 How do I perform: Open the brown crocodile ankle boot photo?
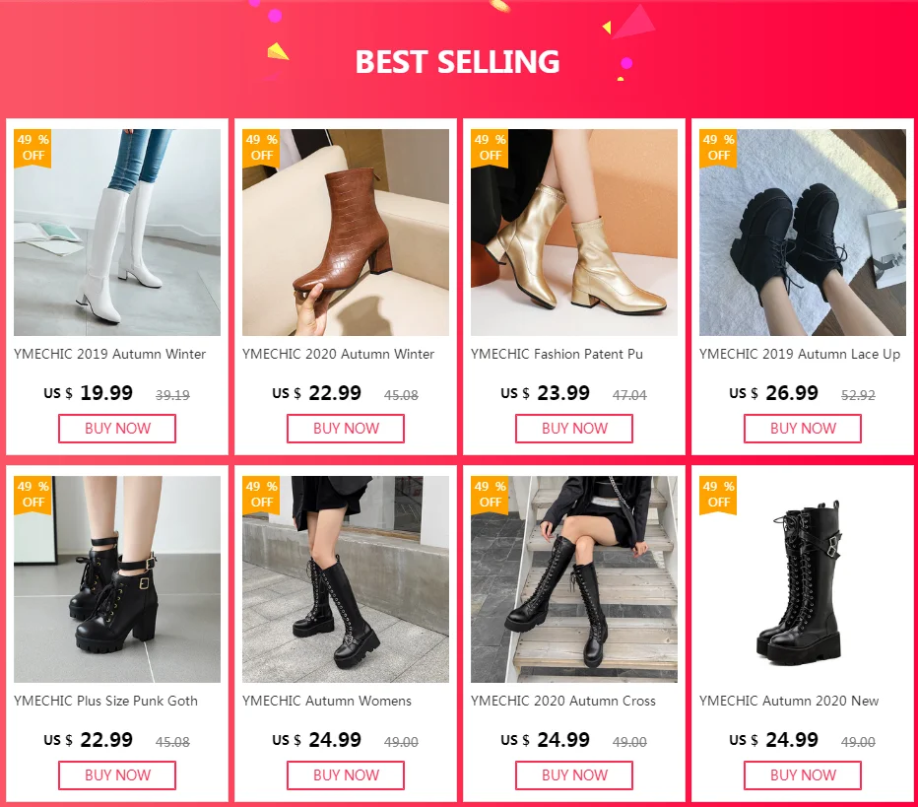[x=346, y=233]
